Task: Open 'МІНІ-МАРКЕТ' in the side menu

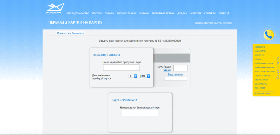Action: [x=260, y=88]
